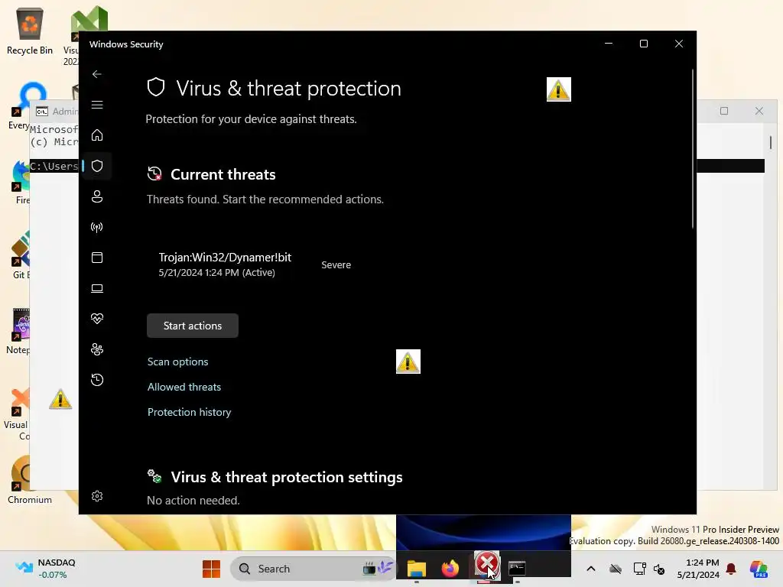This screenshot has width=783, height=587.
Task: Open Account protection in the sidebar
Action: coord(97,196)
